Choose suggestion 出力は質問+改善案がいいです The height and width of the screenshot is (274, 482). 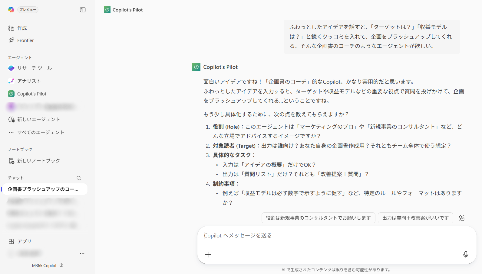(415, 218)
